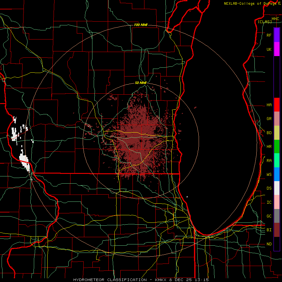
Task: Click the BI legend label
Action: [x=269, y=230]
